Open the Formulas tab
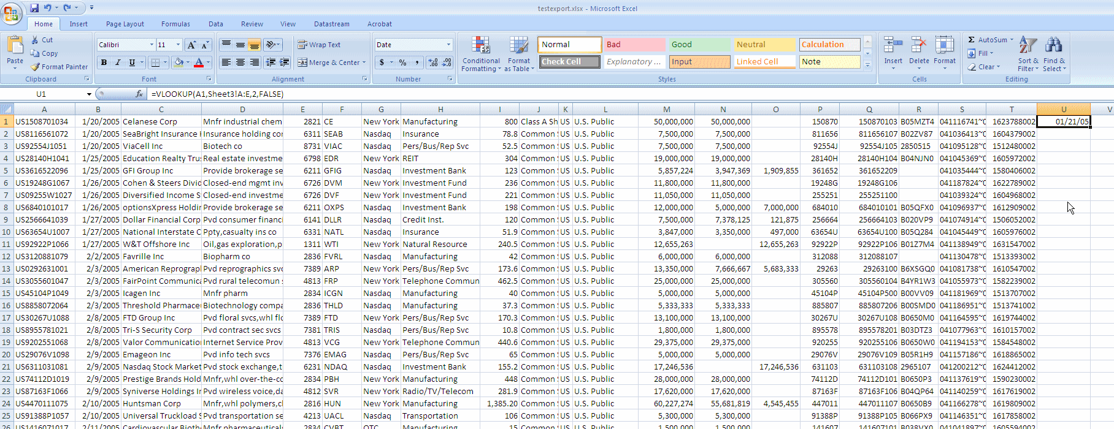Image resolution: width=1114 pixels, height=429 pixels. point(175,24)
